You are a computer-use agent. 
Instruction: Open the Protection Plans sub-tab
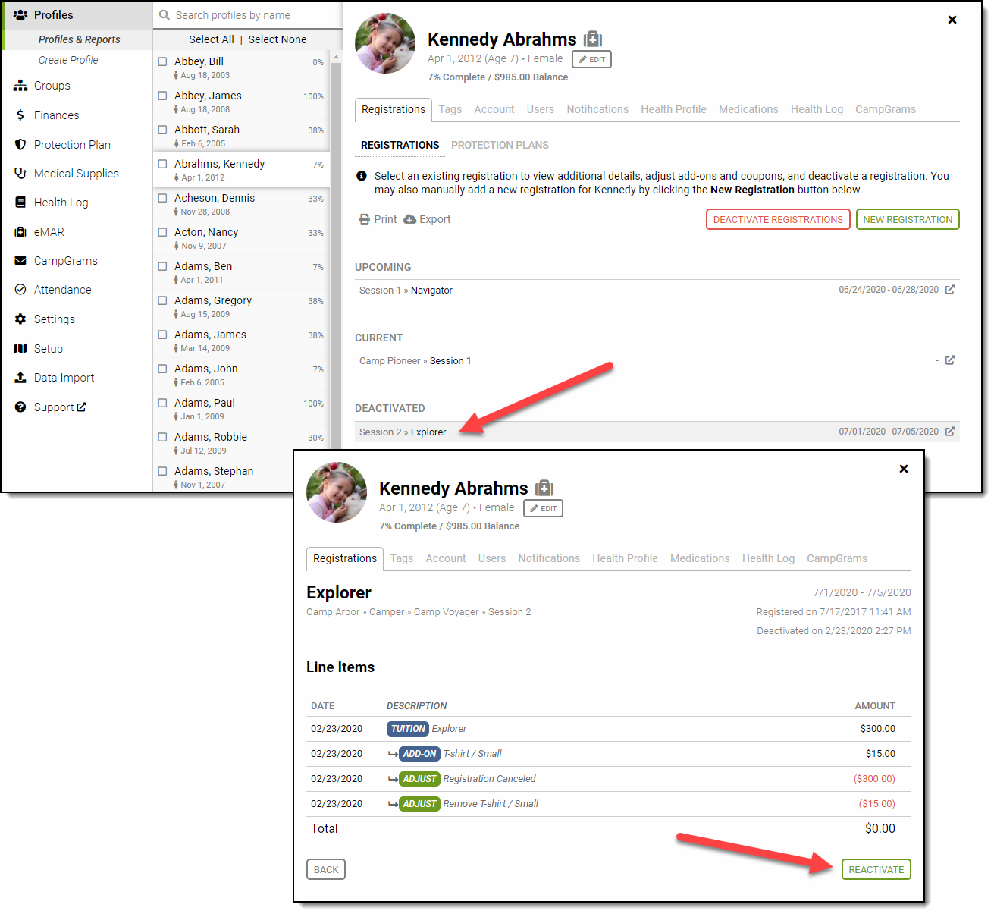[500, 145]
